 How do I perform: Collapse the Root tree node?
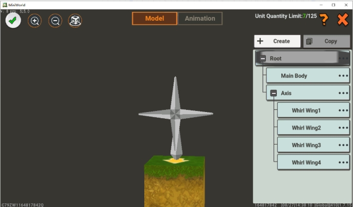tap(263, 59)
